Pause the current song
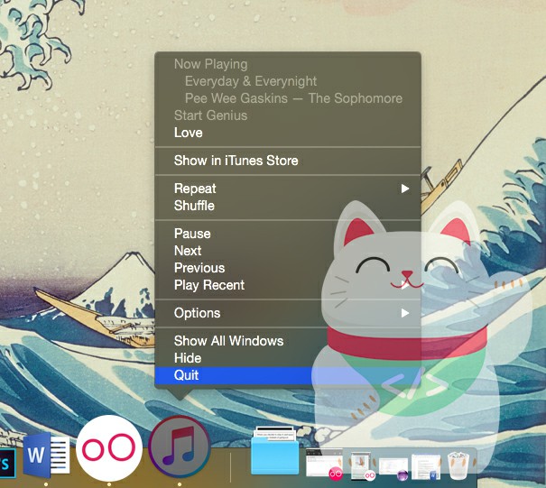The height and width of the screenshot is (488, 546). tap(288, 234)
